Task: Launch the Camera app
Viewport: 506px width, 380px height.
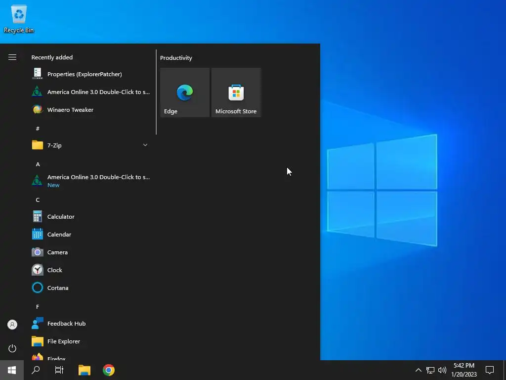Action: (90, 252)
